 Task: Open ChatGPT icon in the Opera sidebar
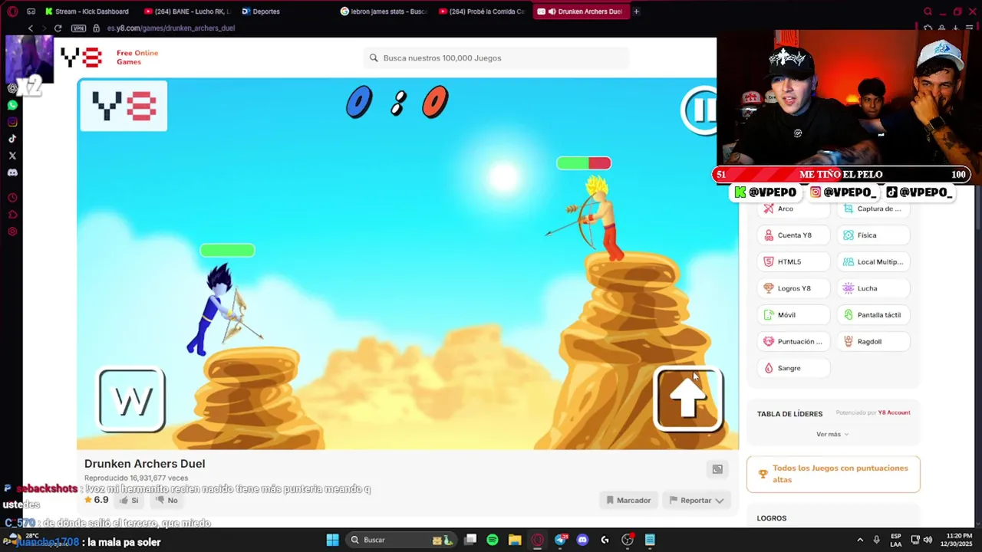click(12, 88)
